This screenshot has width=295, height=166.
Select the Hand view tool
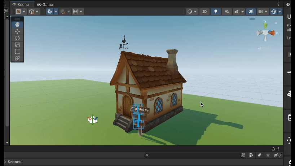coord(17,25)
